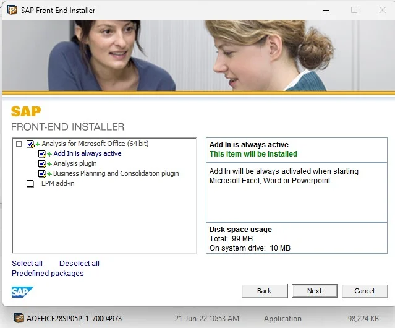395x328 pixels.
Task: Select the EPM add-in tree item
Action: [57, 183]
